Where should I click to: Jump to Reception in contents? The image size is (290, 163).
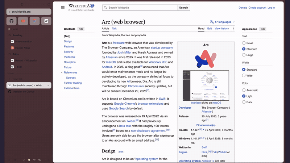70,62
